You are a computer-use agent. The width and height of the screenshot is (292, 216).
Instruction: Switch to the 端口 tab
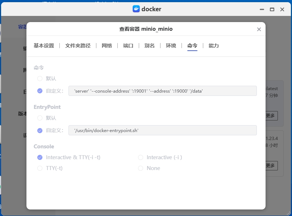[128, 46]
